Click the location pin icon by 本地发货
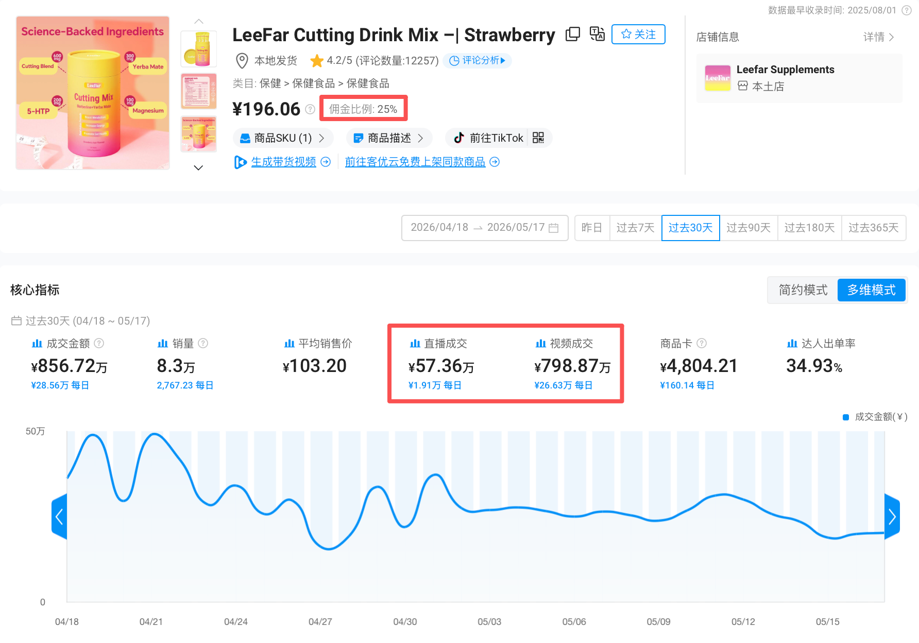 242,61
